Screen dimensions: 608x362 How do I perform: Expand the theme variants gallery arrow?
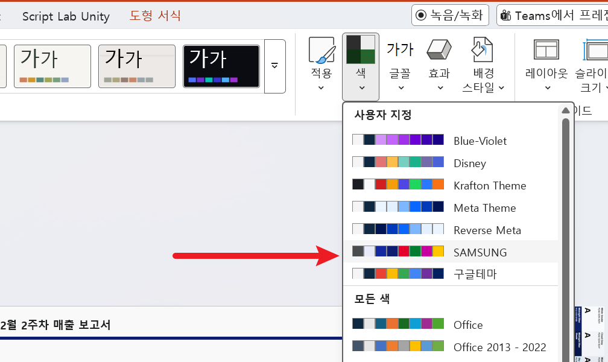coord(275,66)
